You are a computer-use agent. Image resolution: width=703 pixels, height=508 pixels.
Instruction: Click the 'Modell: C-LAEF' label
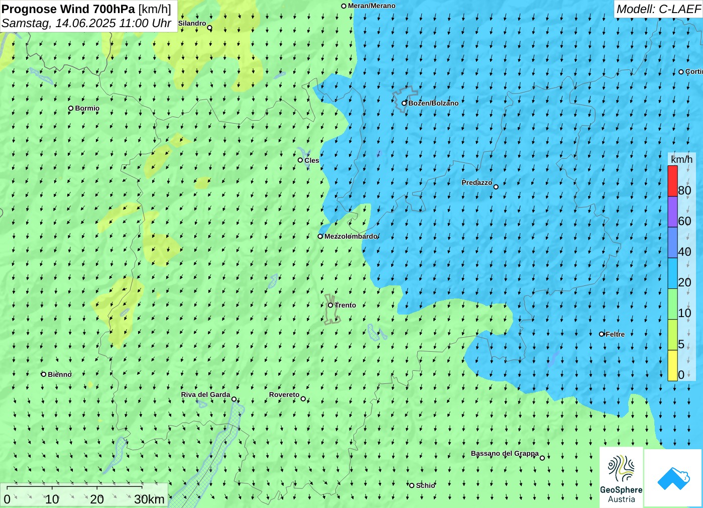click(x=658, y=9)
